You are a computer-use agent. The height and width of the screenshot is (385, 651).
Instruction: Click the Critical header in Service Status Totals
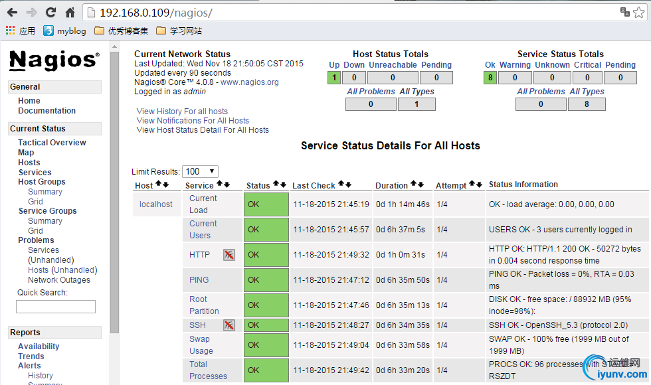[x=587, y=65]
